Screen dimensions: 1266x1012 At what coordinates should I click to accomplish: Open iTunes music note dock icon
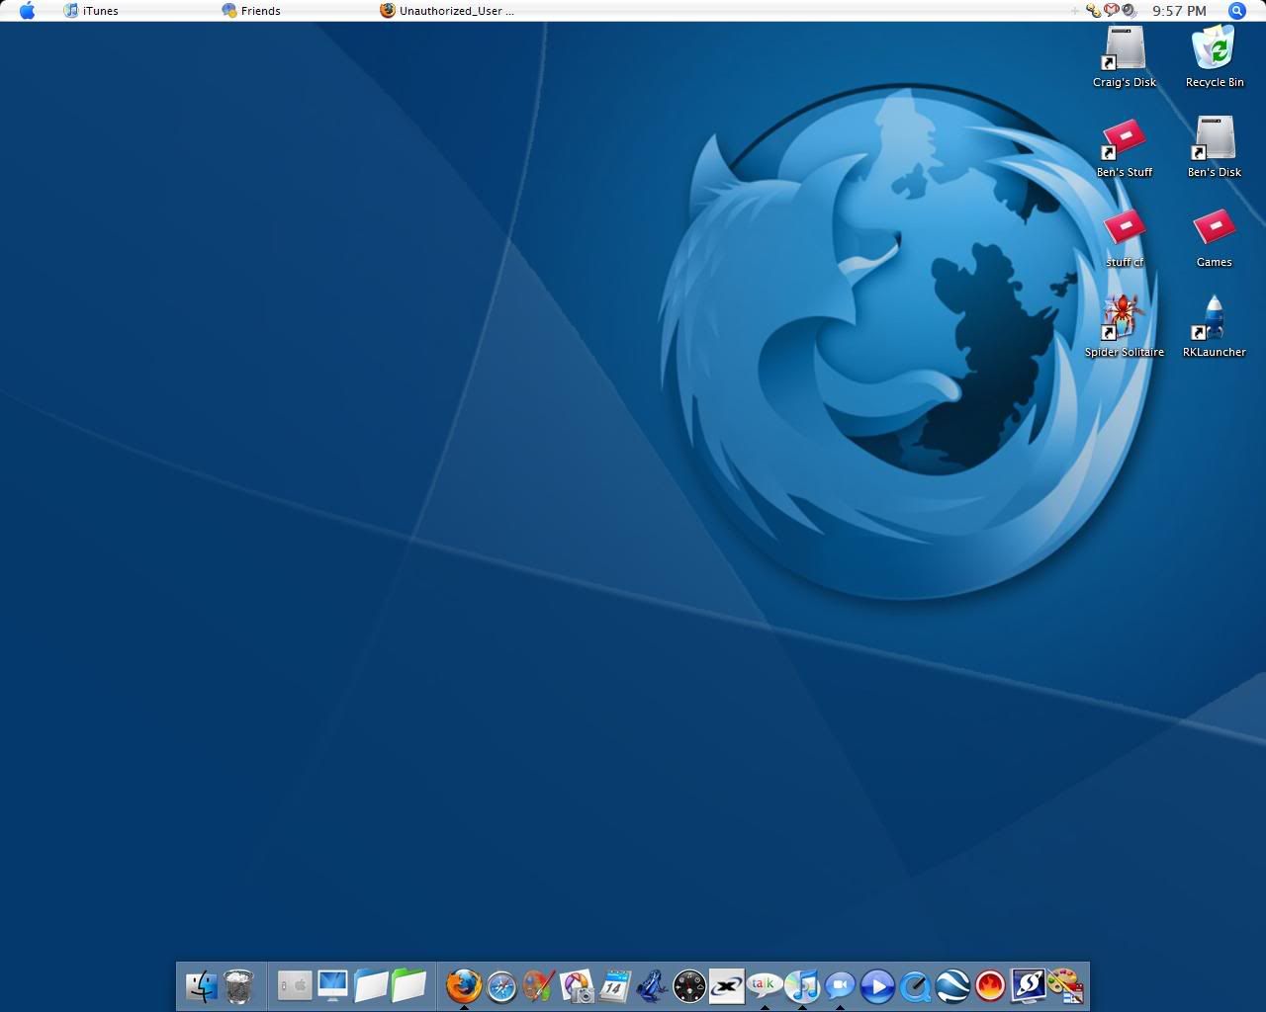[802, 985]
